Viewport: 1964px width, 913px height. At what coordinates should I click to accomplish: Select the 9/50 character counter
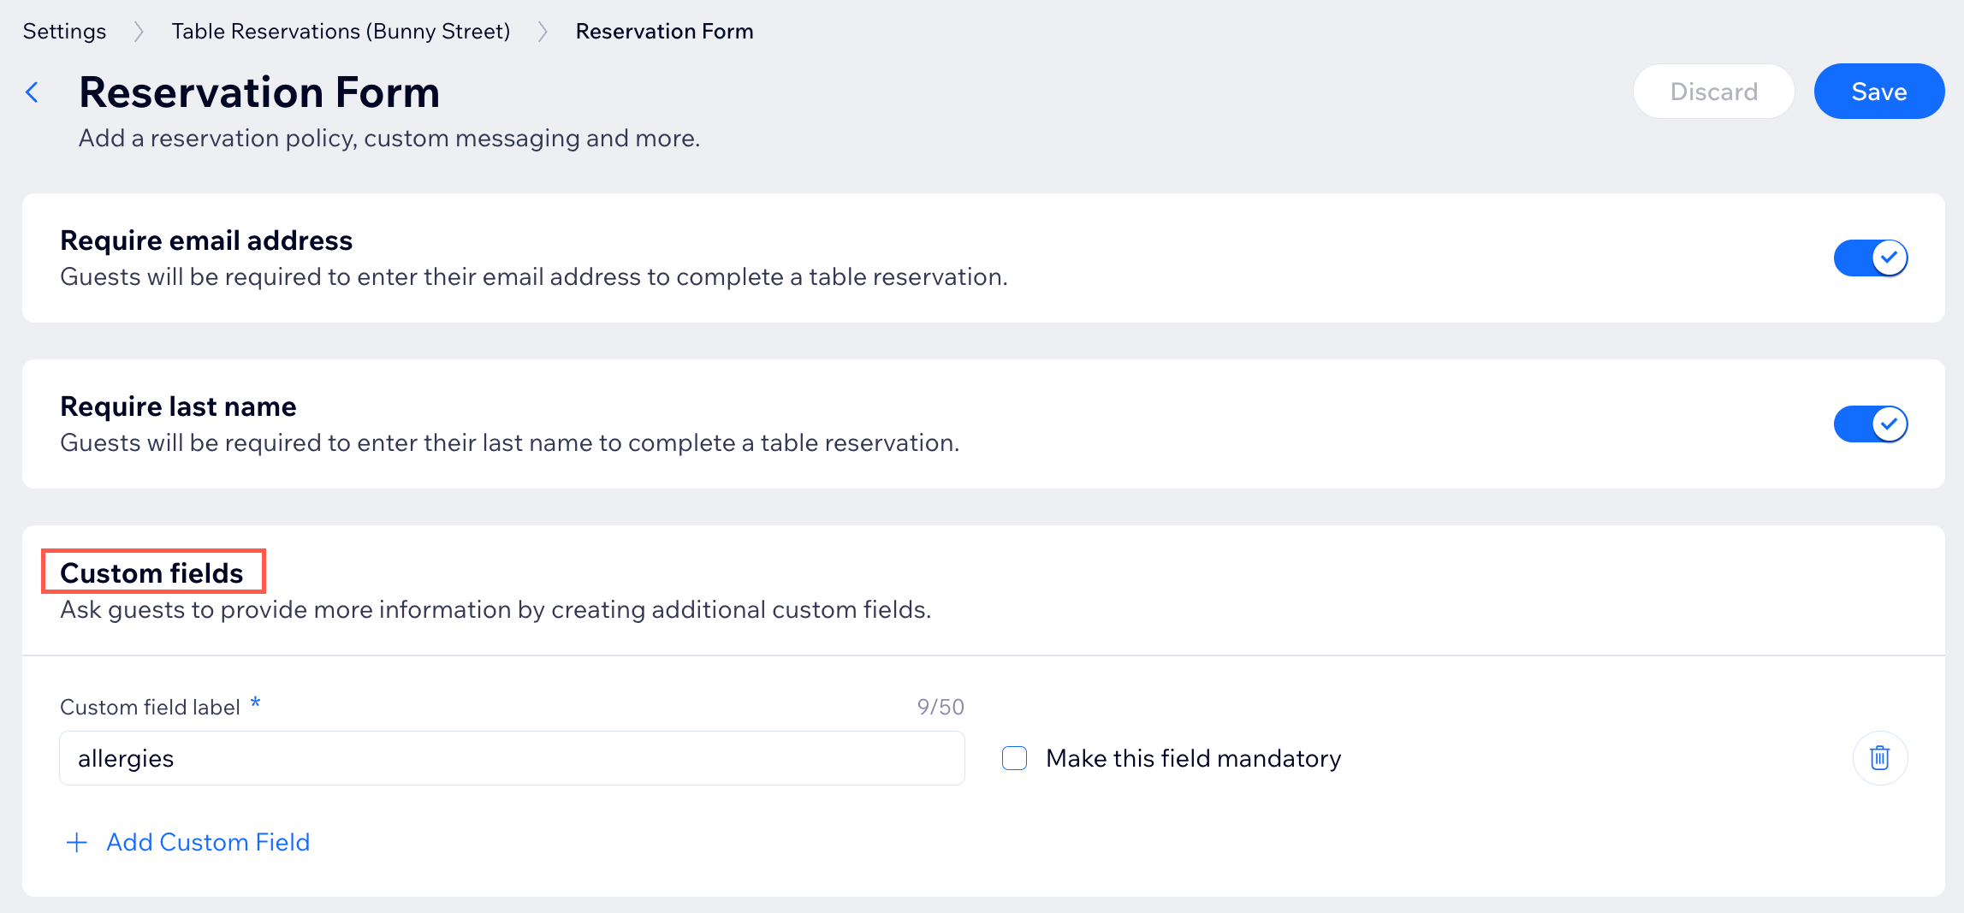pos(940,707)
